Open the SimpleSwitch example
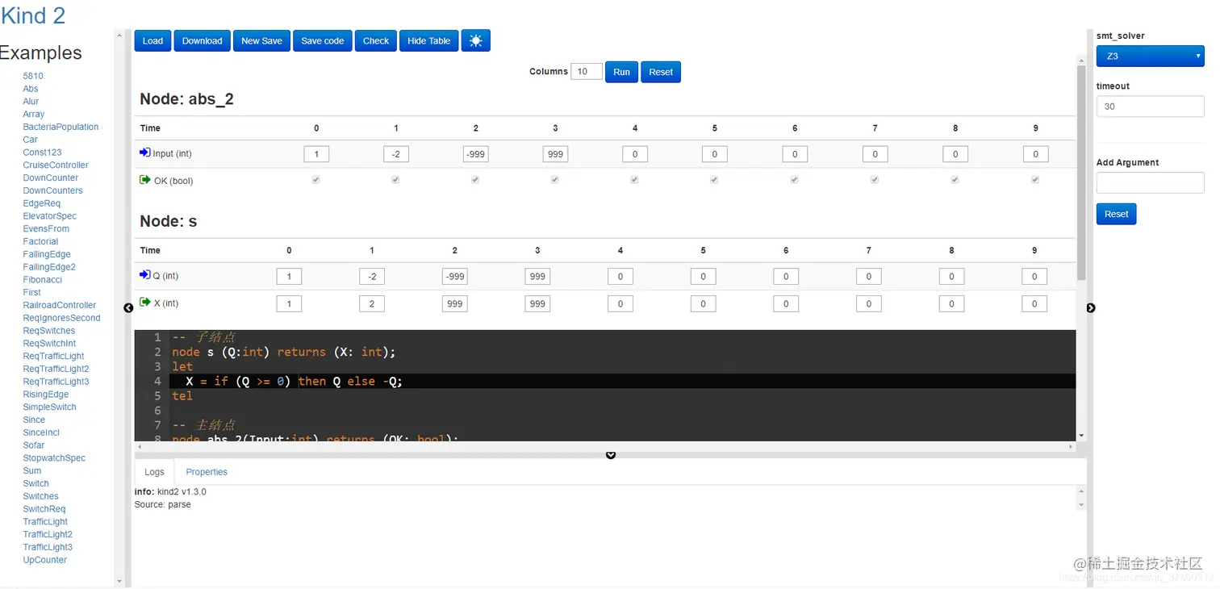Image resolution: width=1220 pixels, height=589 pixels. click(x=49, y=407)
